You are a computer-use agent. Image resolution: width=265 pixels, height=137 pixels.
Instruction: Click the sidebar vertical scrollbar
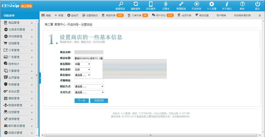click(x=37, y=75)
